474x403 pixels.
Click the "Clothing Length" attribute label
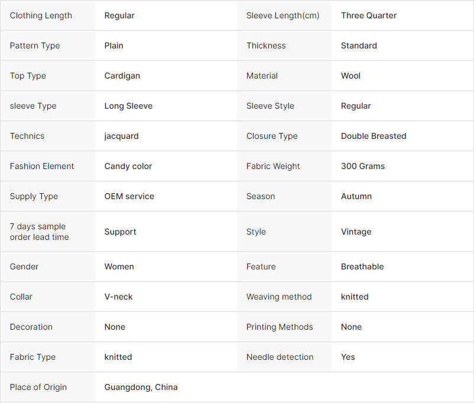click(x=41, y=15)
